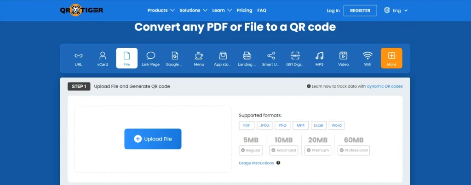Open the Usage instructions link
Viewport: 471px width, 185px height.
256,163
